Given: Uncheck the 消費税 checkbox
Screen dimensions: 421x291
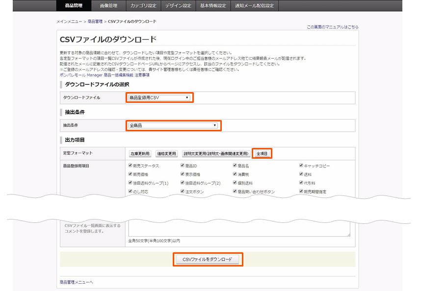Looking at the screenshot, I should [235, 174].
